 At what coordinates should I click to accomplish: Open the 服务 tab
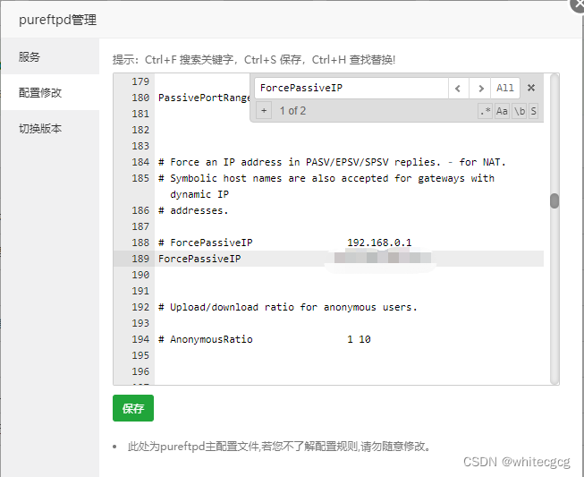pyautogui.click(x=30, y=56)
